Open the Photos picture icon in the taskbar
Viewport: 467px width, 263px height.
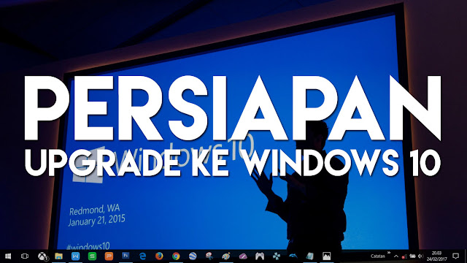point(326,256)
